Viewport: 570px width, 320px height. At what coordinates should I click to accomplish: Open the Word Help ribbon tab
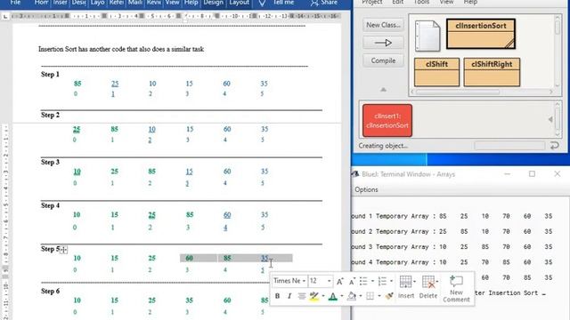click(x=191, y=3)
